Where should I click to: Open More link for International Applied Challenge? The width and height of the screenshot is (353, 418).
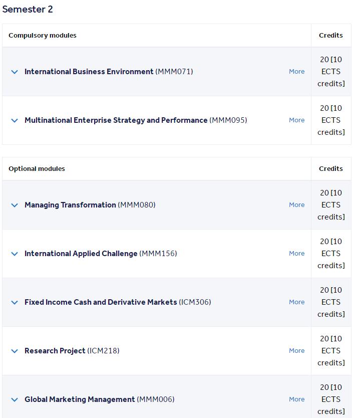[297, 253]
